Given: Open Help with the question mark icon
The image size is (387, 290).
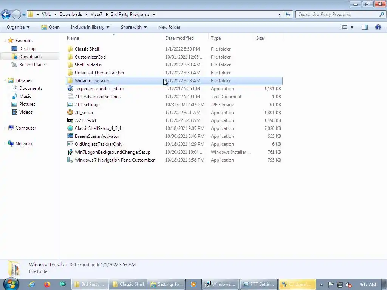Looking at the screenshot, I should 378,27.
